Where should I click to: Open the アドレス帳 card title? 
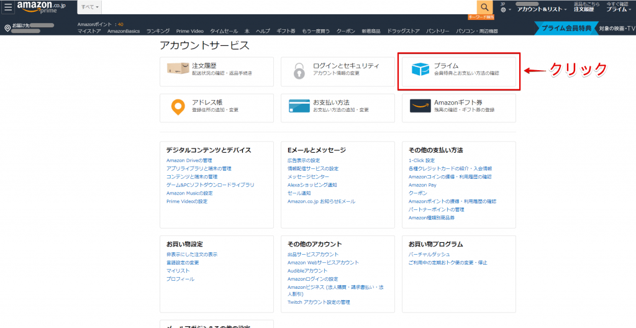pos(207,102)
